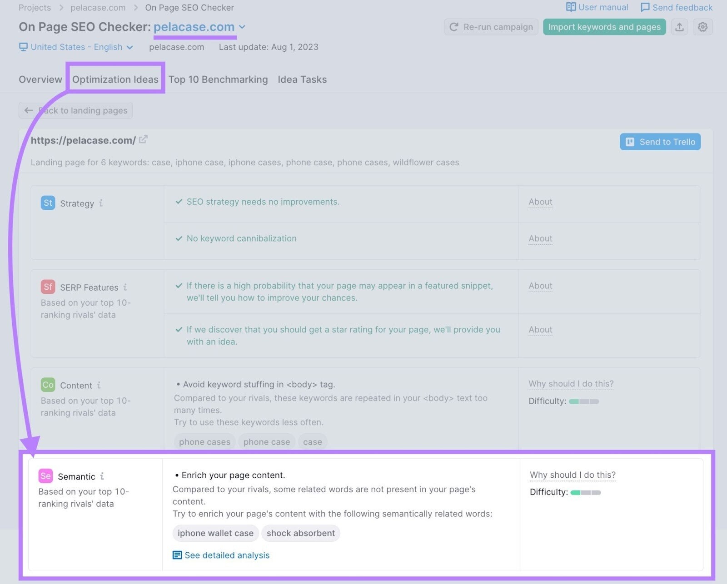Click Send to Trello button
This screenshot has width=727, height=584.
660,142
